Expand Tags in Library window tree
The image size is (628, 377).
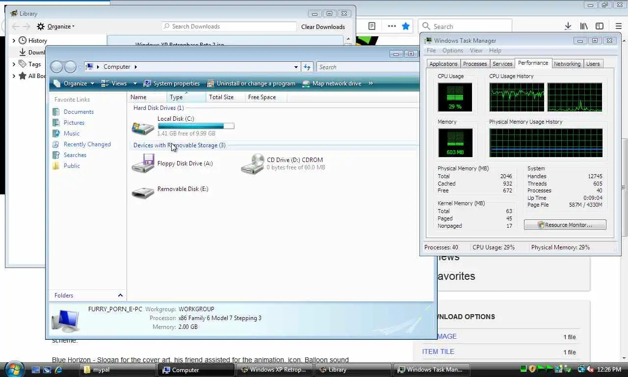point(14,64)
